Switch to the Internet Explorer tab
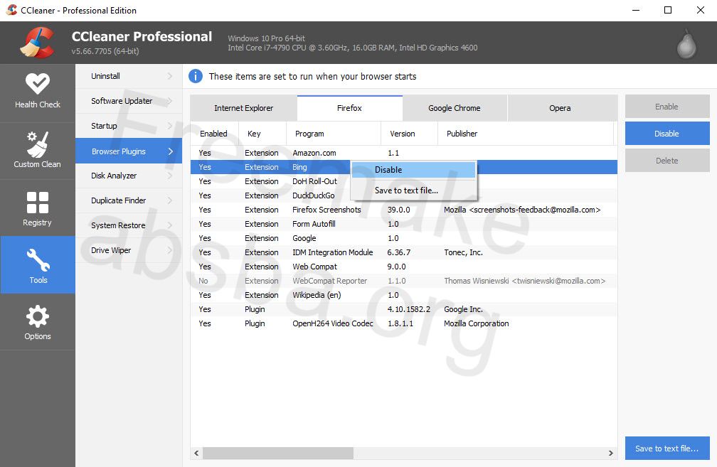The image size is (717, 467). (244, 108)
